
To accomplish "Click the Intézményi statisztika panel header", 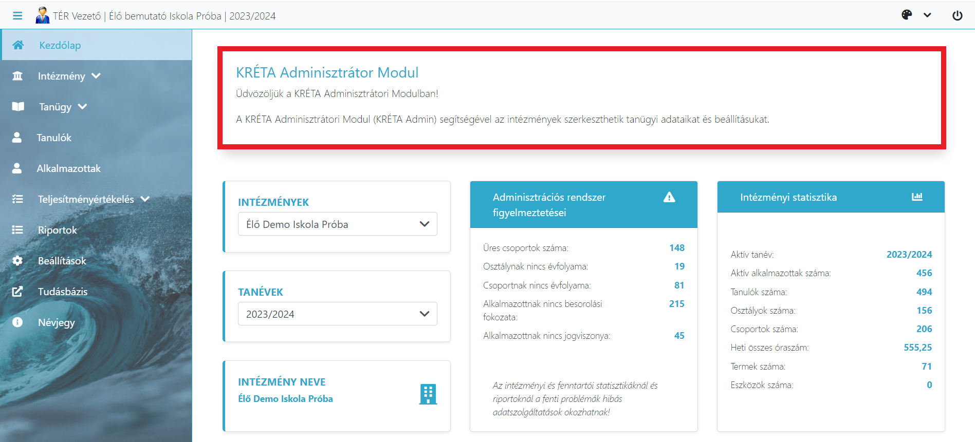I will (831, 197).
